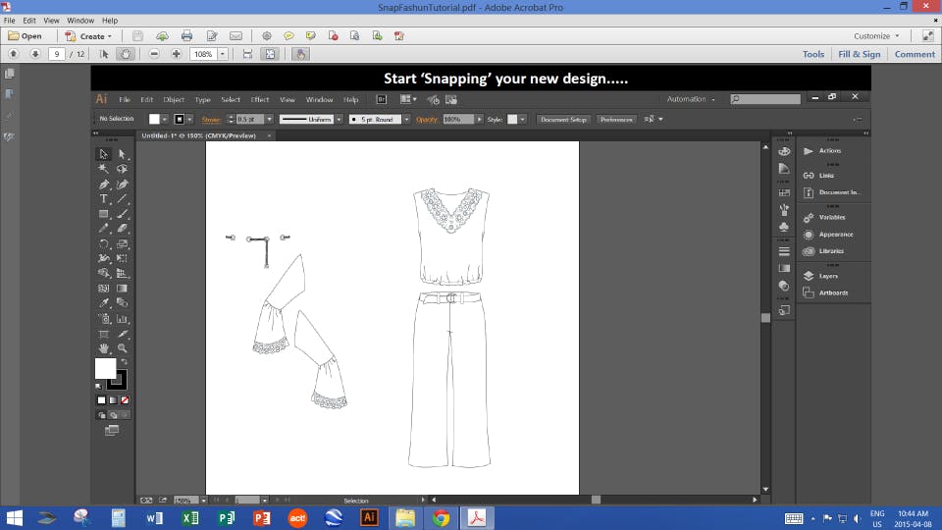
Task: Click the control bar fill color swatch
Action: 154,119
